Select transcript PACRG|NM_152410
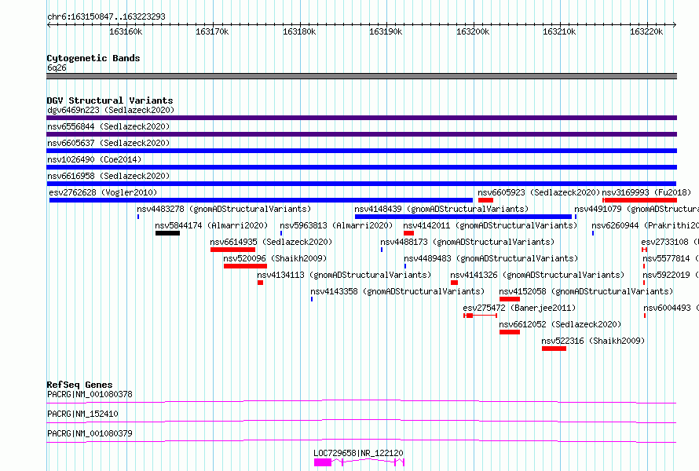 pos(361,422)
